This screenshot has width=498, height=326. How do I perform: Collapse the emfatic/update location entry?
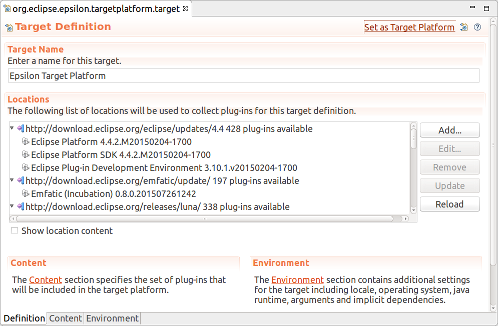pos(12,180)
